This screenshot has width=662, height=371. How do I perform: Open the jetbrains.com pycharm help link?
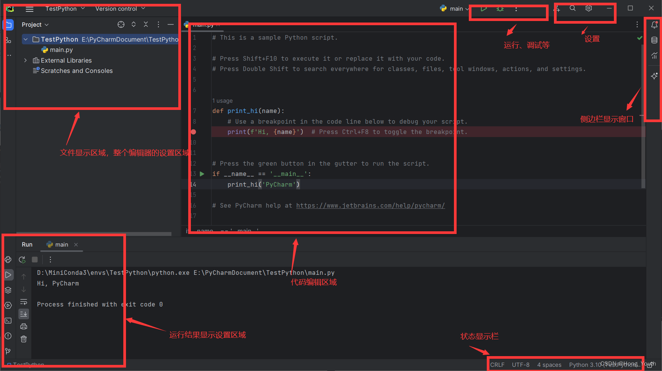tap(370, 206)
